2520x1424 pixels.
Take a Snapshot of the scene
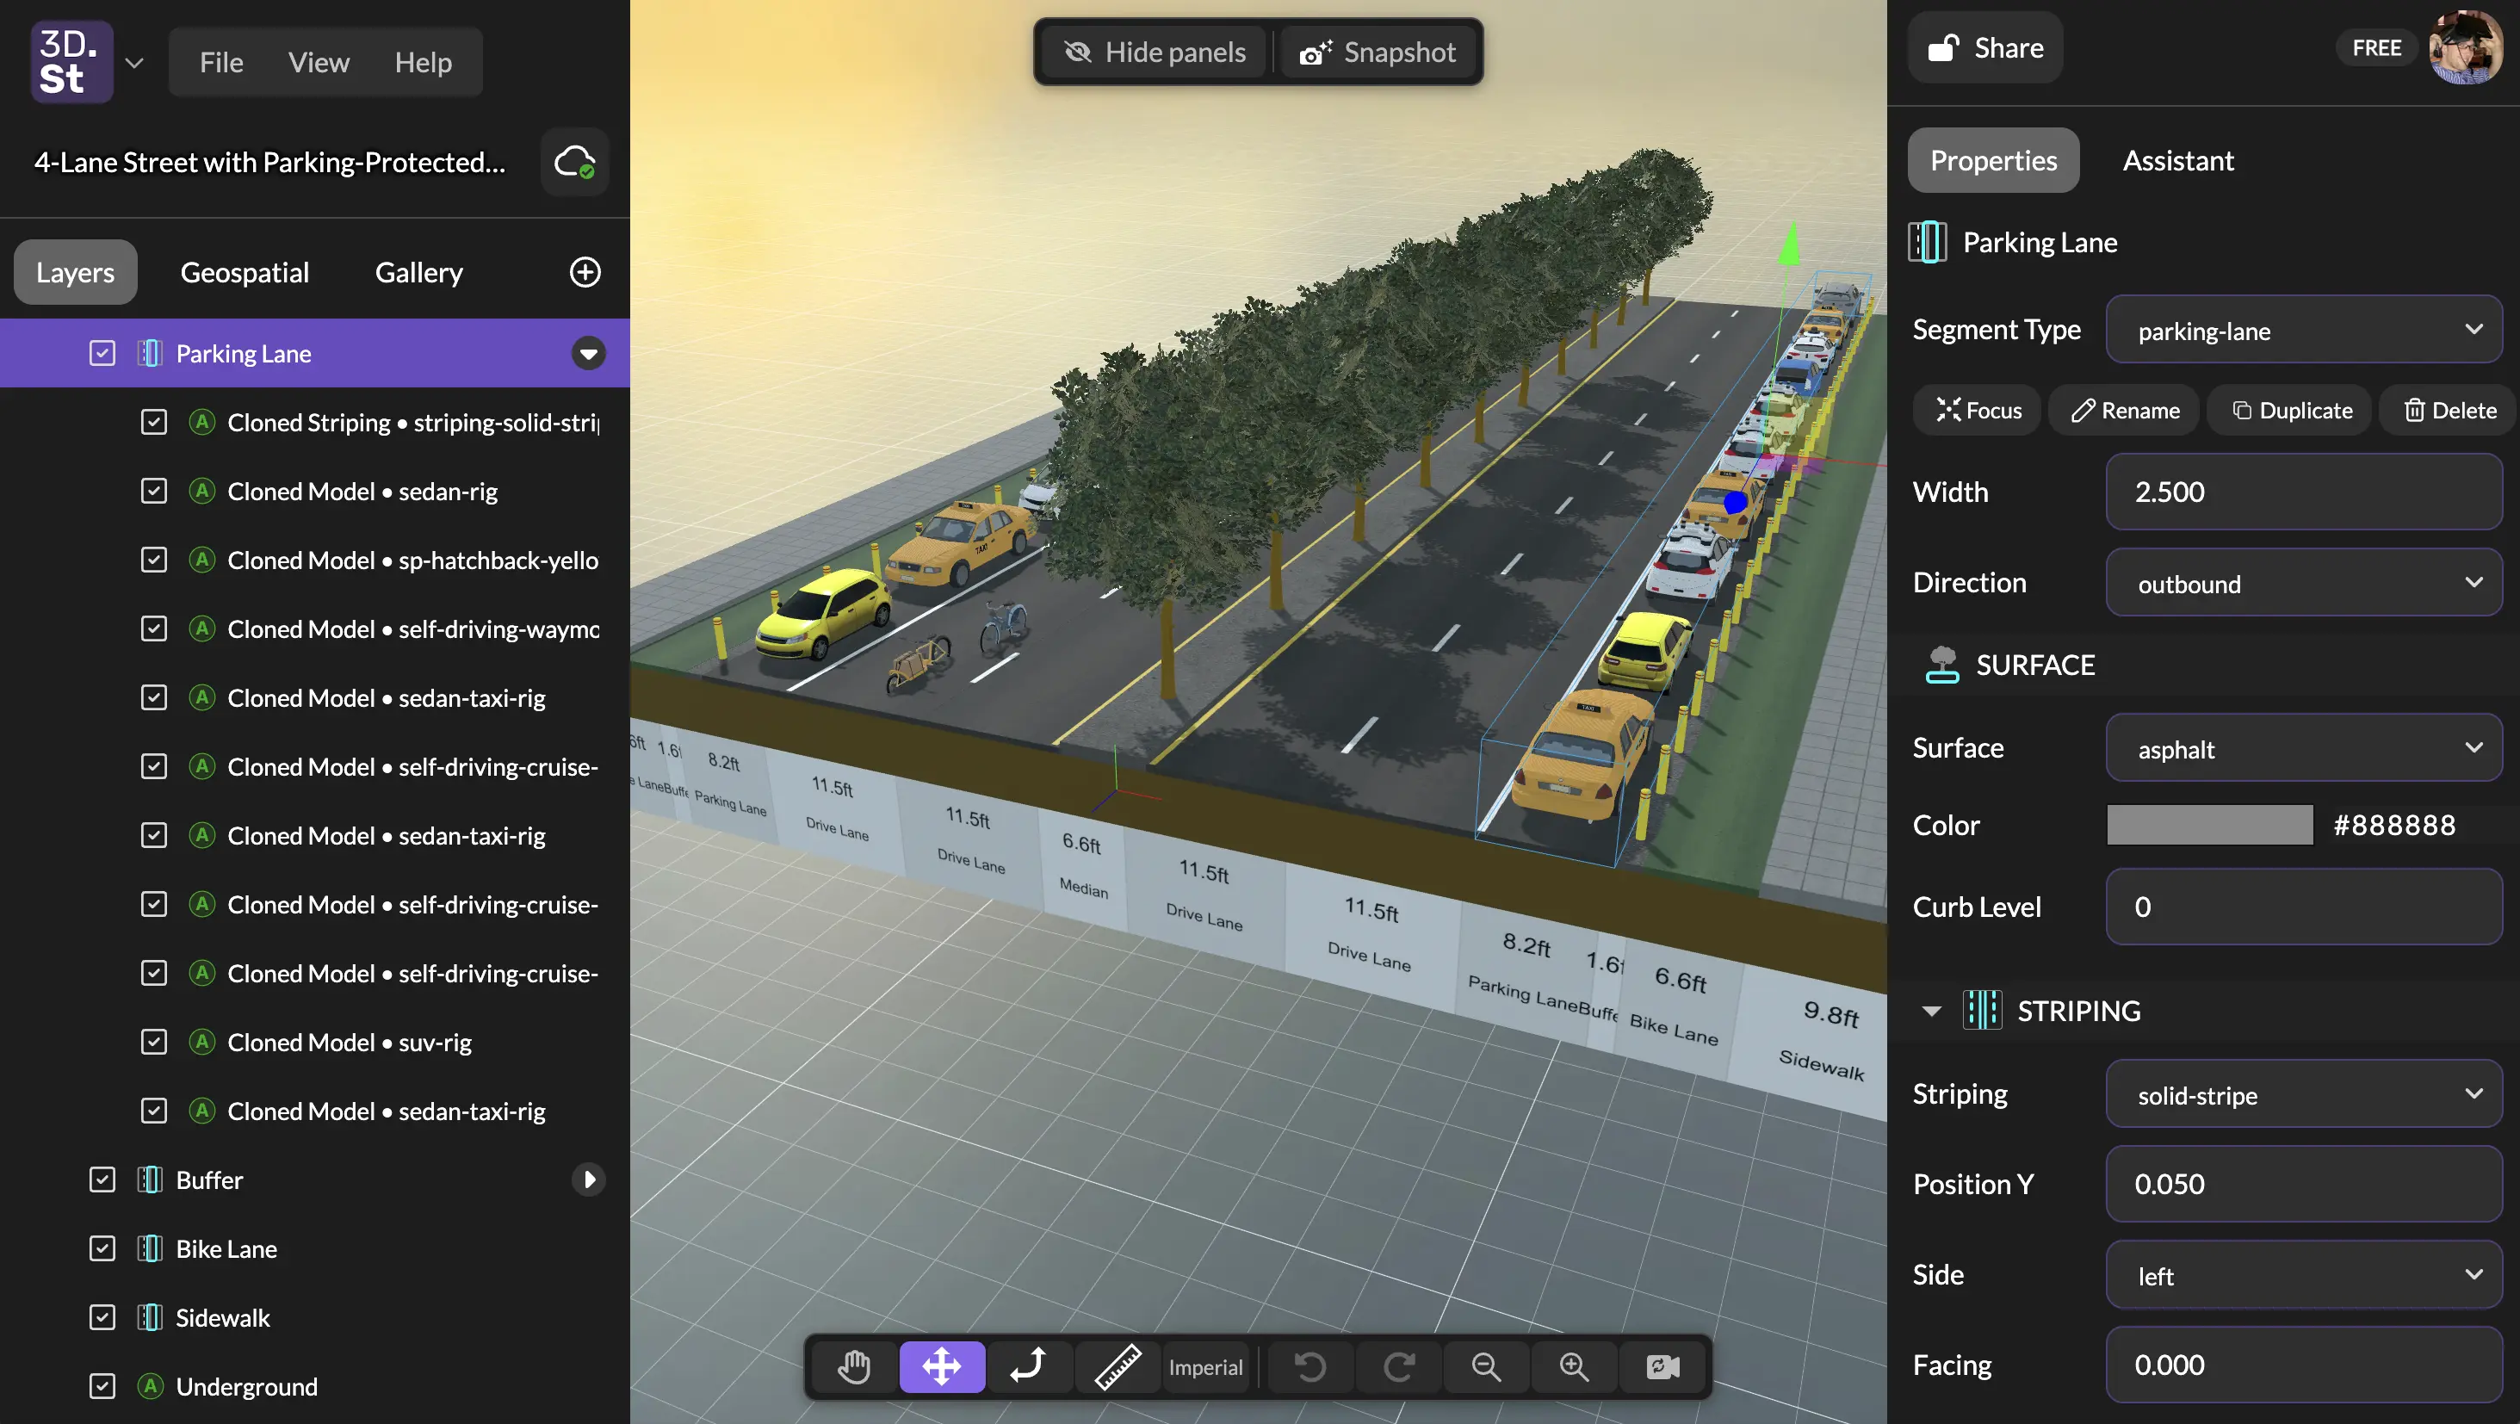pos(1379,52)
